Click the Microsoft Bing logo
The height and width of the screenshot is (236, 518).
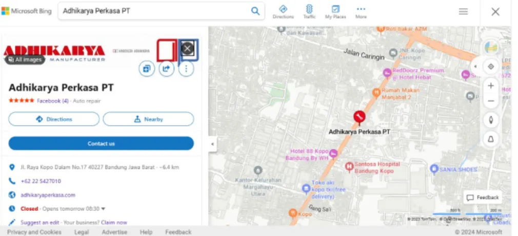click(27, 11)
